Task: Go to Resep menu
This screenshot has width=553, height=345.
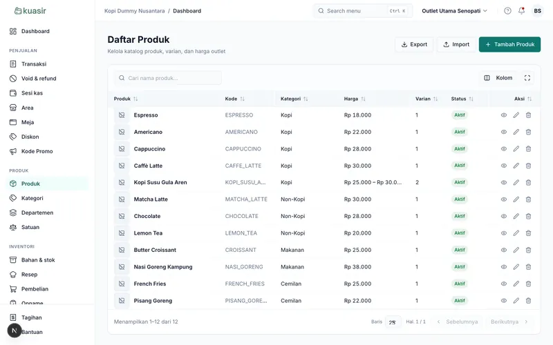Action: [x=47, y=275]
